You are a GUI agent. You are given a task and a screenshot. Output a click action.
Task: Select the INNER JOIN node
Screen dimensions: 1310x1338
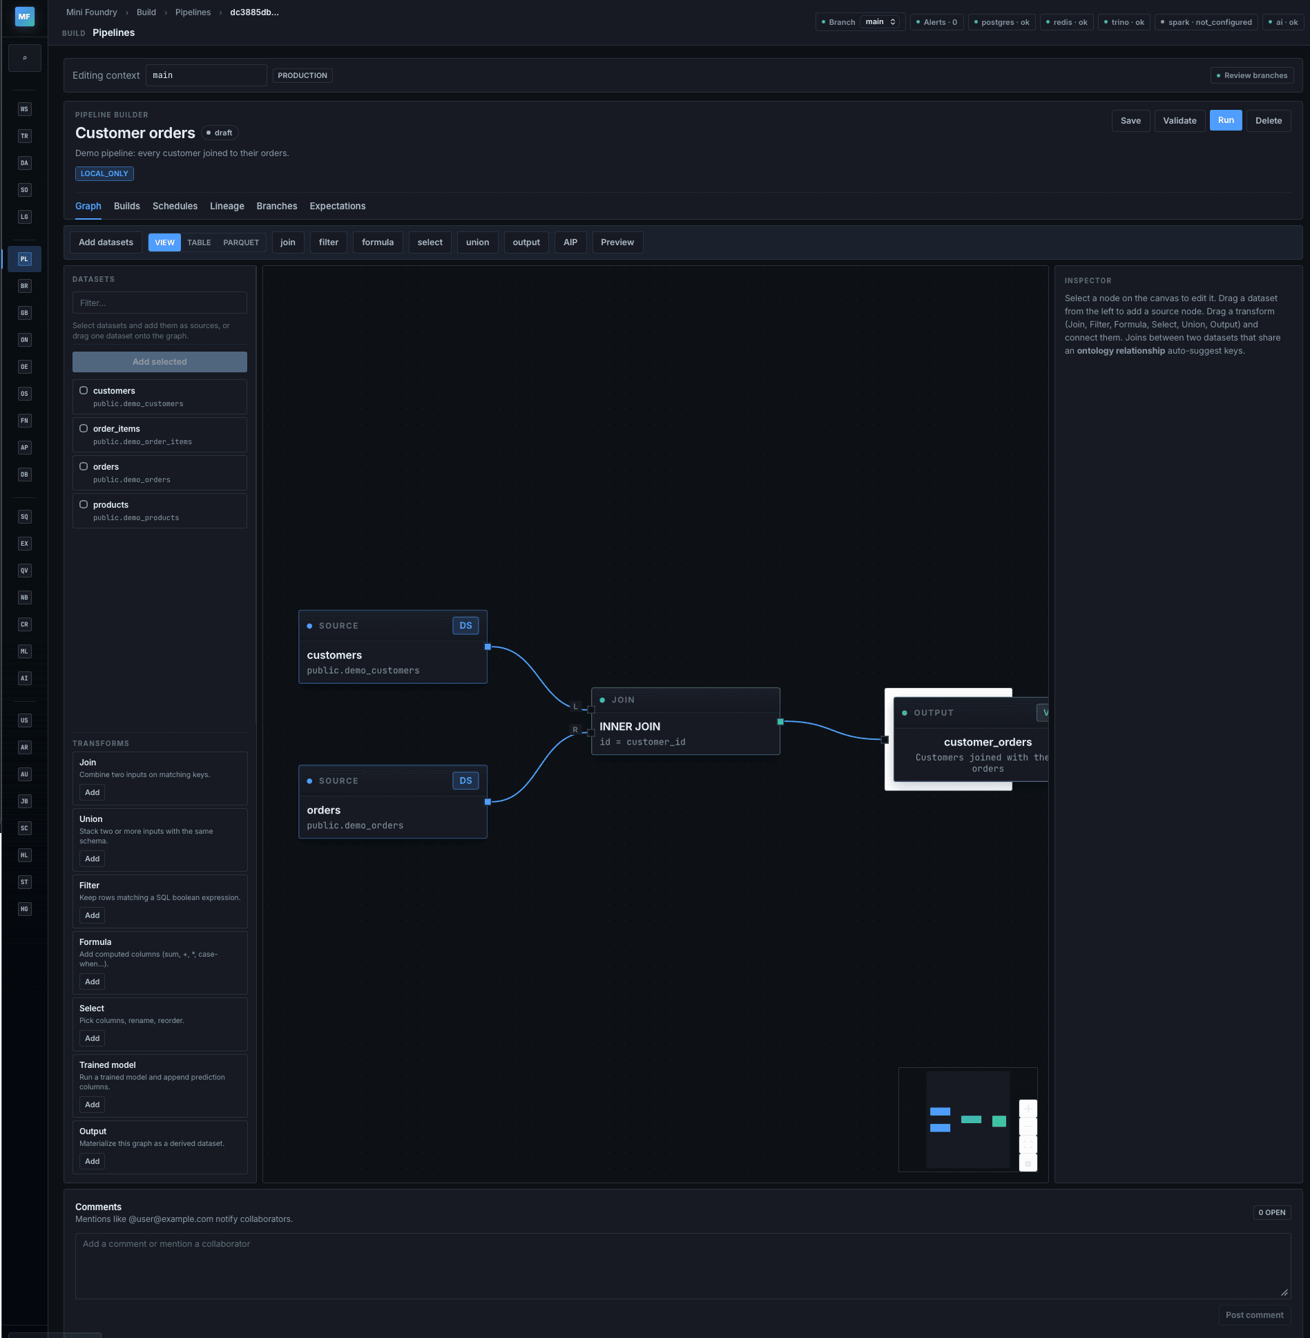(685, 721)
